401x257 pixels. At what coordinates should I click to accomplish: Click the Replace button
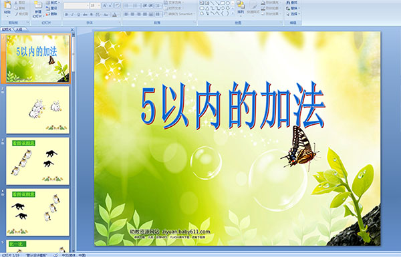click(x=293, y=8)
